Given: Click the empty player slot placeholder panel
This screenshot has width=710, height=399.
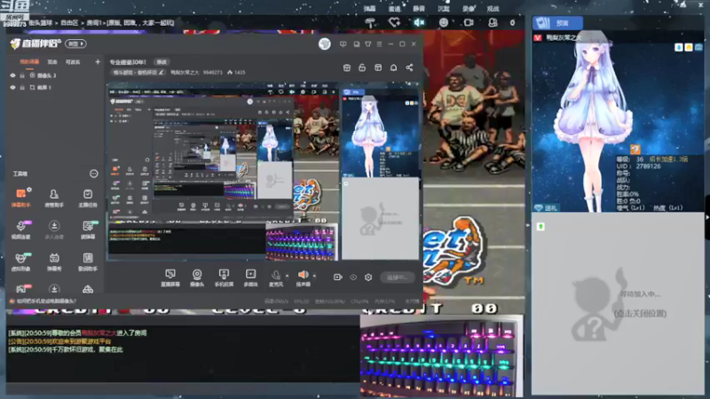Looking at the screenshot, I should coord(618,303).
